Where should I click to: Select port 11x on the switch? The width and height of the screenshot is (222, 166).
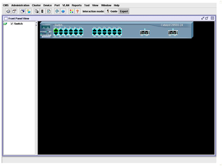[81, 30]
